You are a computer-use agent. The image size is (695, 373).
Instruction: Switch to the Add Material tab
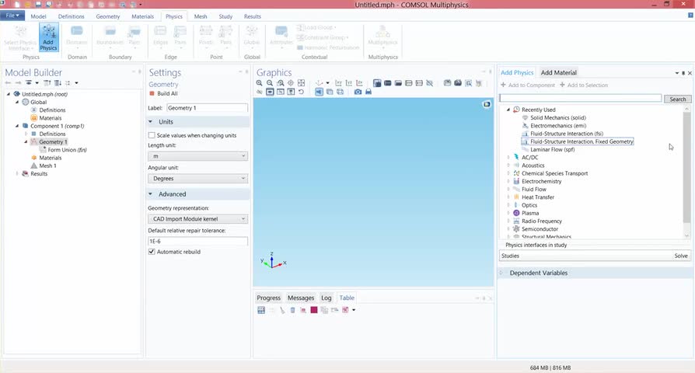[x=558, y=72]
